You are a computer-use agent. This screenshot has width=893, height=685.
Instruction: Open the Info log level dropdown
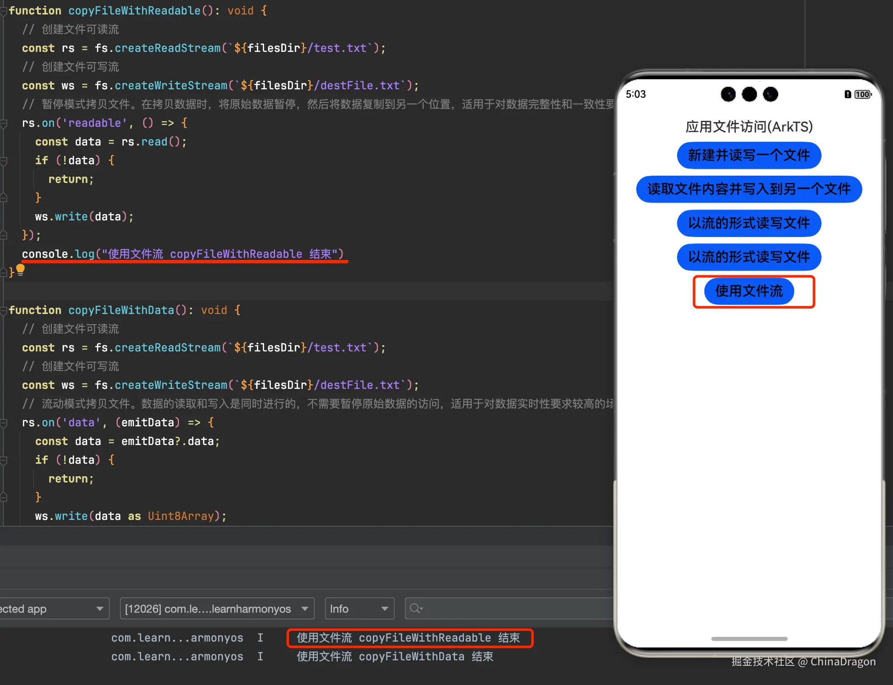[359, 608]
